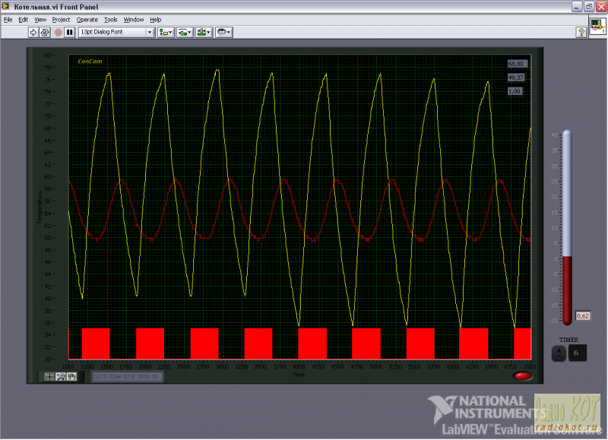Click the ConCom plot label

pyautogui.click(x=90, y=62)
